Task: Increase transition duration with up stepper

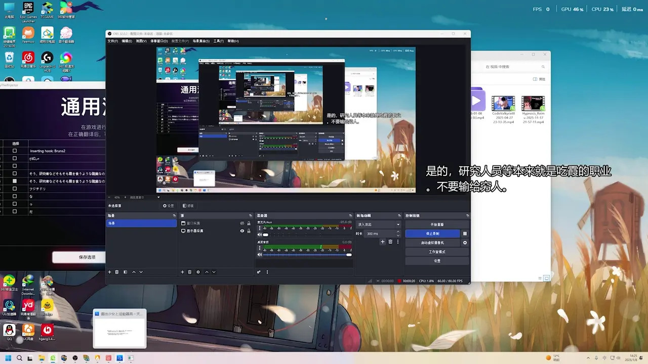Action: 398,232
